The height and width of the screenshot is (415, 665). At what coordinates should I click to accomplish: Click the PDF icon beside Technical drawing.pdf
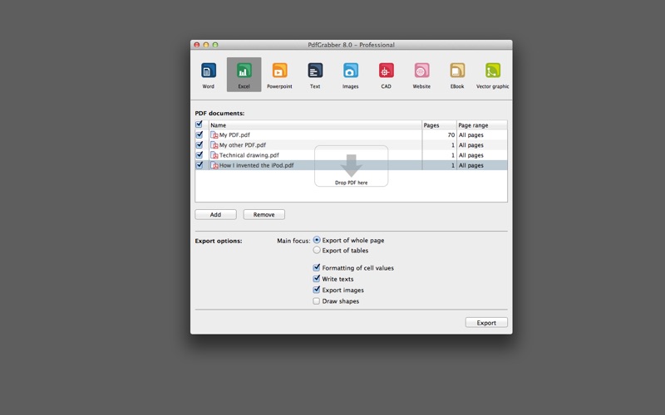coord(214,155)
